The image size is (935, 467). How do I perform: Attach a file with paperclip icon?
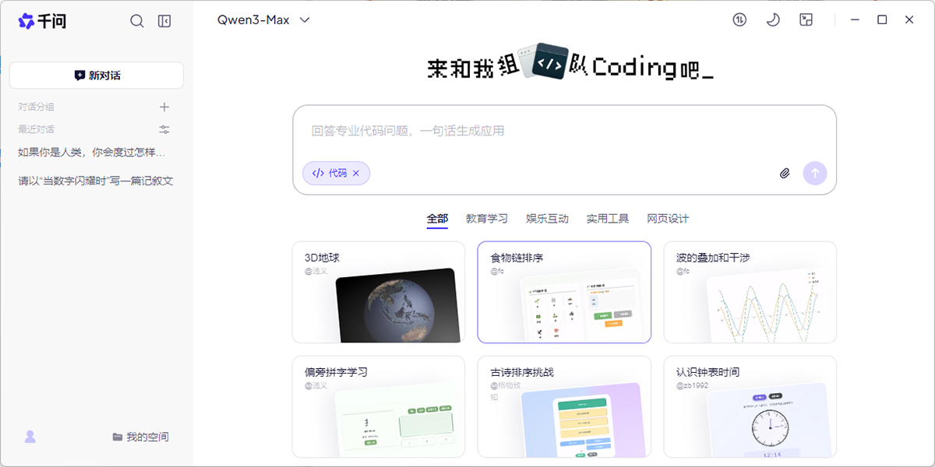tap(785, 173)
